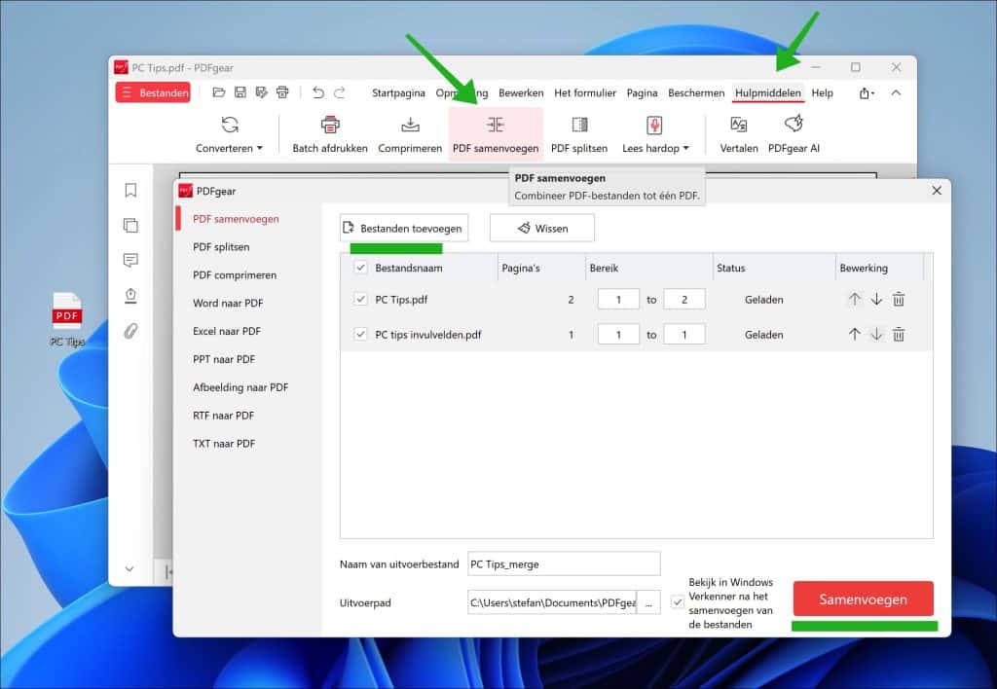Browse output folder with the ... button
Screen dimensions: 997x689
648,602
